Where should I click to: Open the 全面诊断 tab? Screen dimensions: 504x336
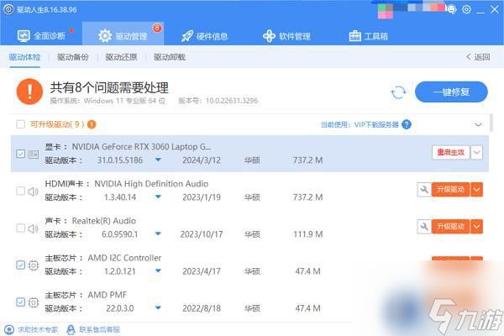[41, 35]
